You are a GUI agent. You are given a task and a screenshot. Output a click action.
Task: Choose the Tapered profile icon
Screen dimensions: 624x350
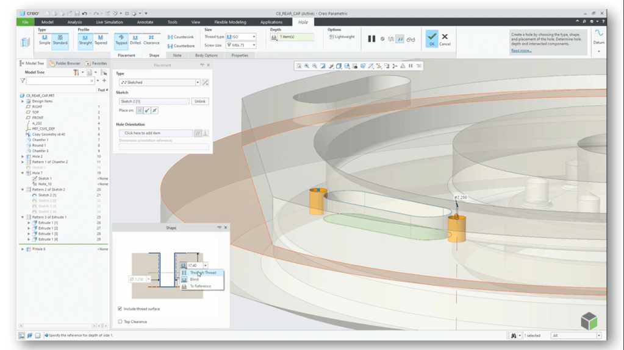101,40
